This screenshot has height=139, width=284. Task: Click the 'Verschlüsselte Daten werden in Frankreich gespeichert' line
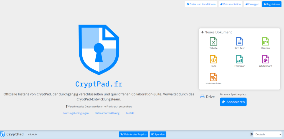[99, 107]
